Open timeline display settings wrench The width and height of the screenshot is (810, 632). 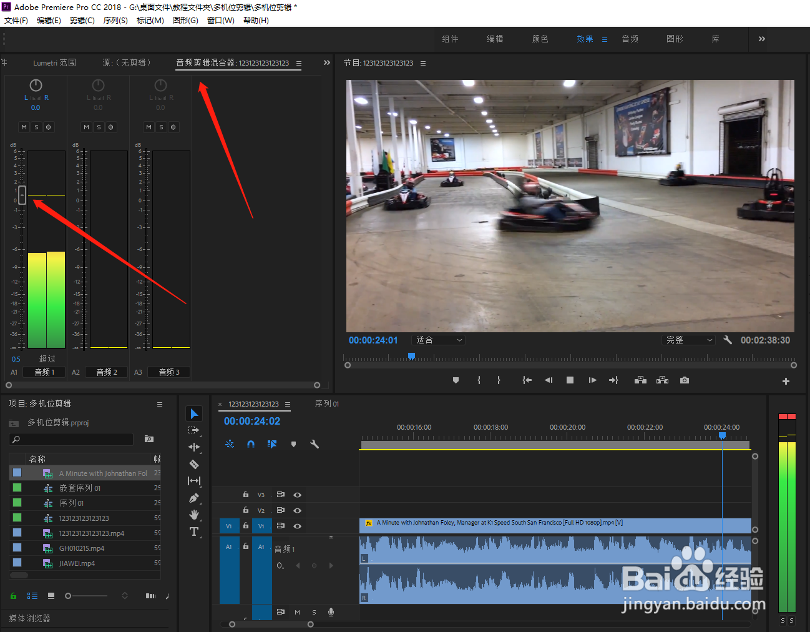[315, 444]
